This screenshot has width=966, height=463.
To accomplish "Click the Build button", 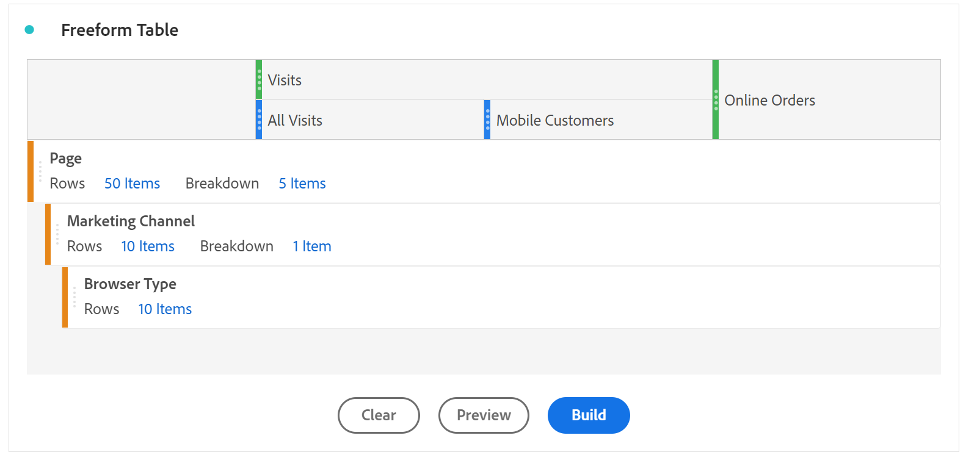I will point(589,415).
